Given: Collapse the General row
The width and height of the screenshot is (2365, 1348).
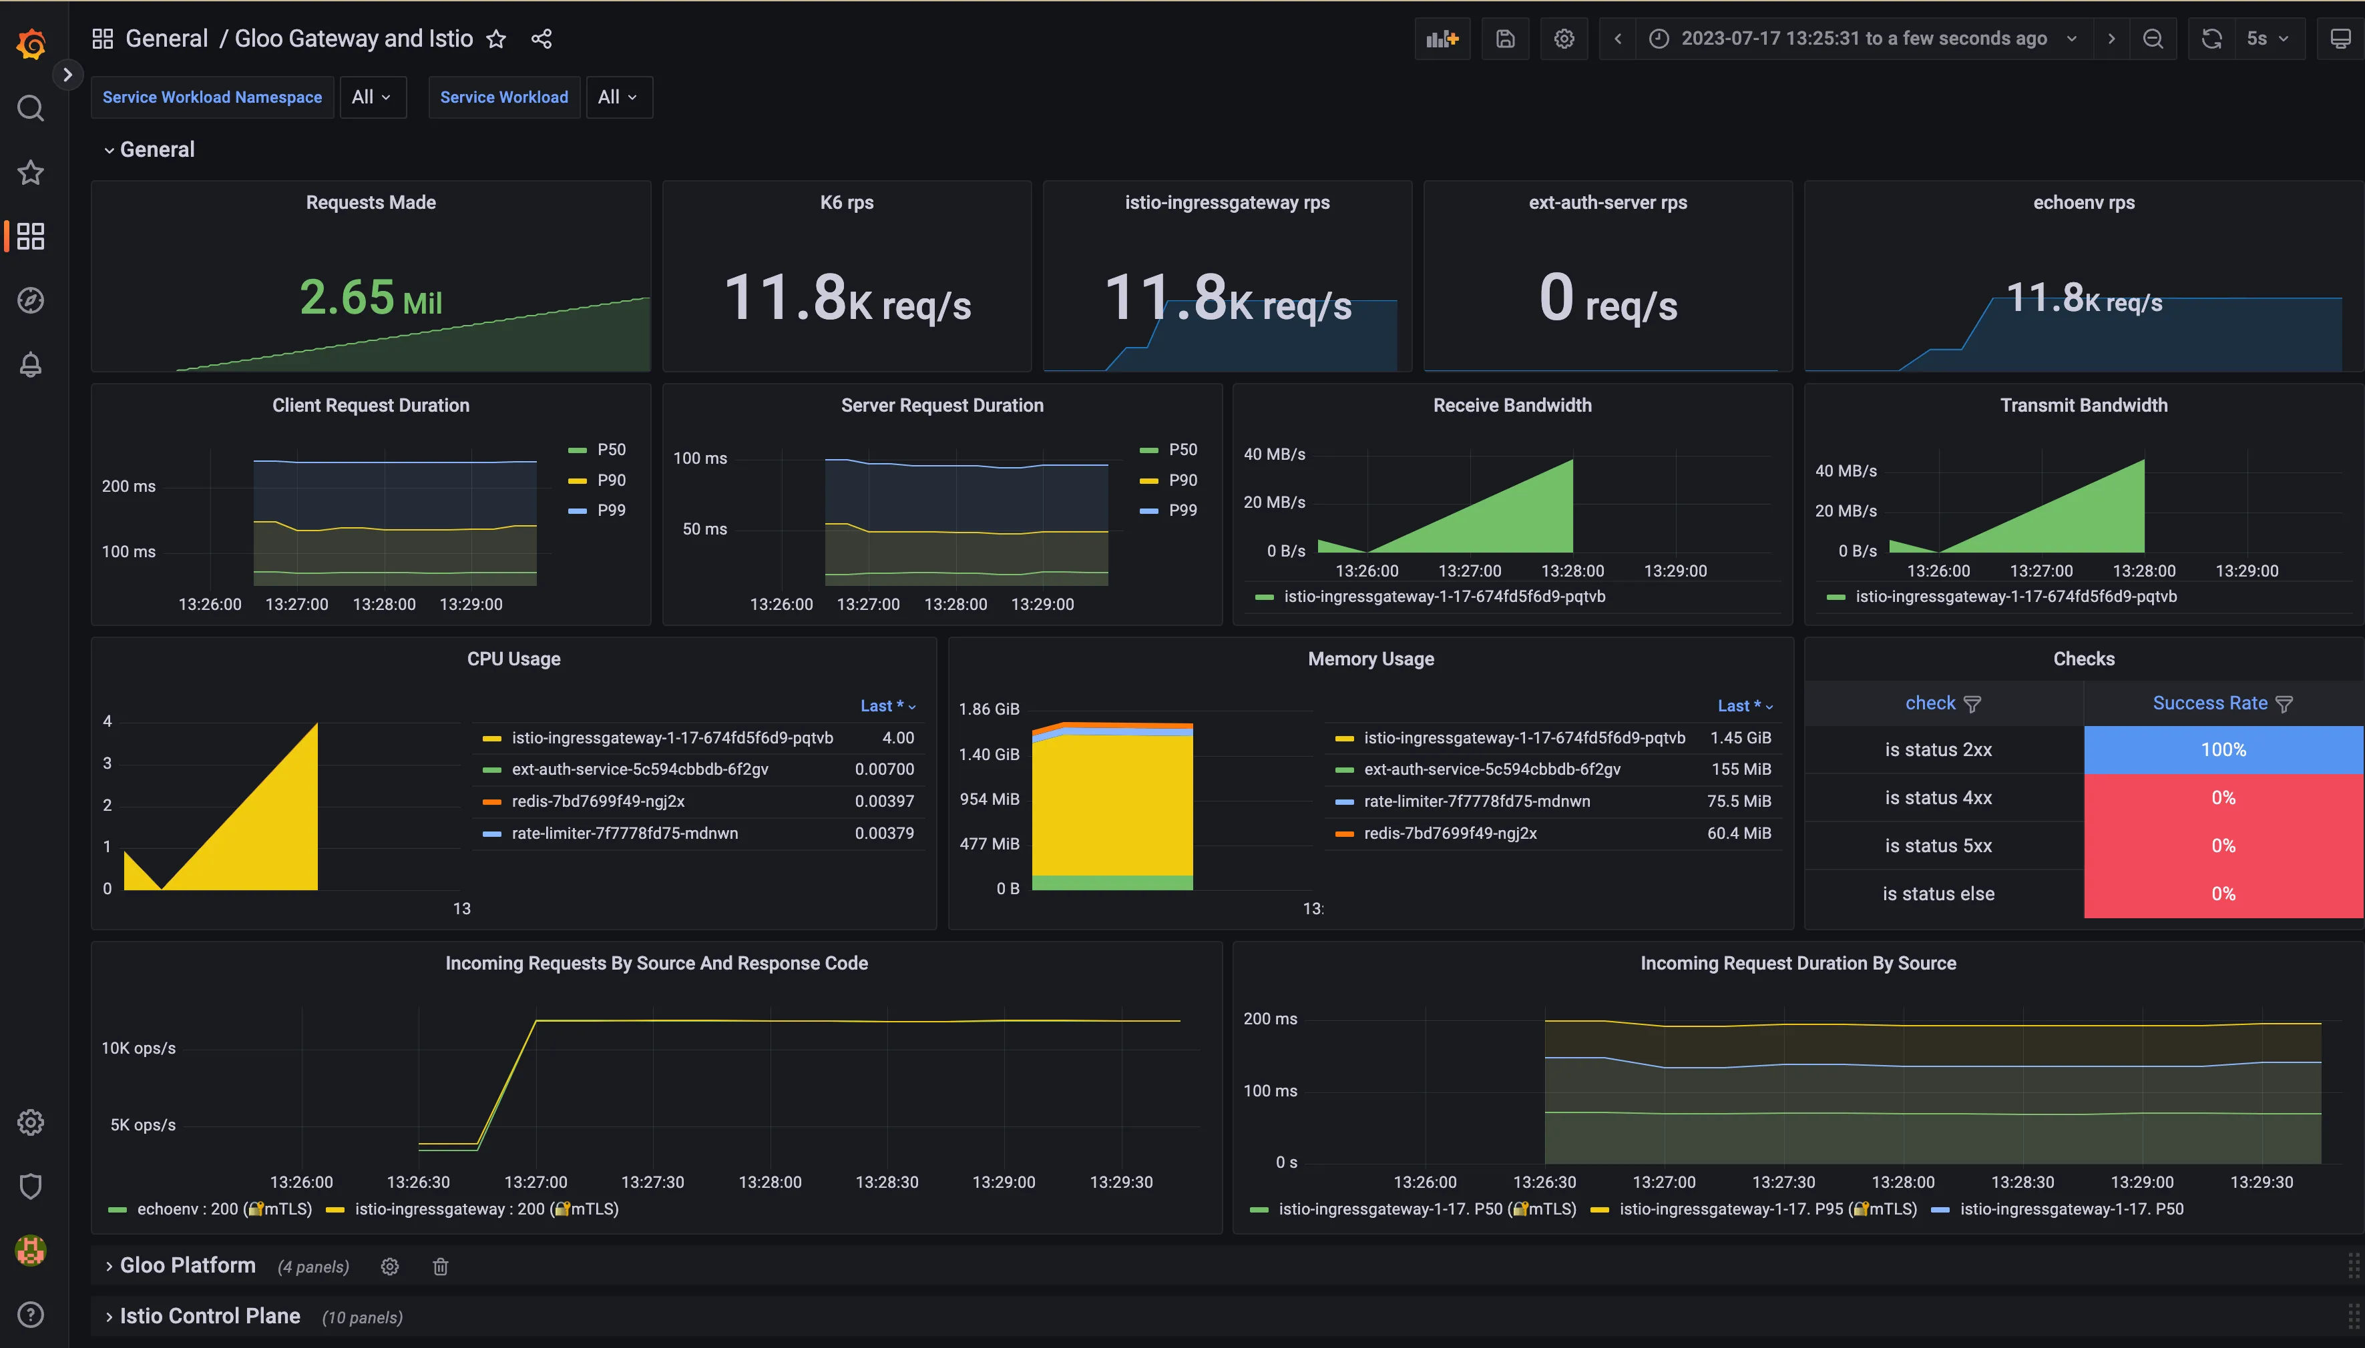Looking at the screenshot, I should click(149, 149).
